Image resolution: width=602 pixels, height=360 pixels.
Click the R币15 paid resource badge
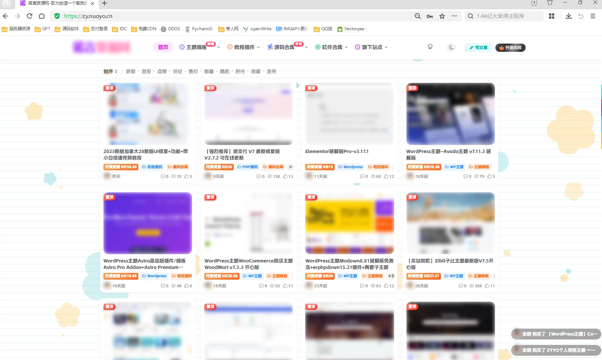click(x=320, y=167)
